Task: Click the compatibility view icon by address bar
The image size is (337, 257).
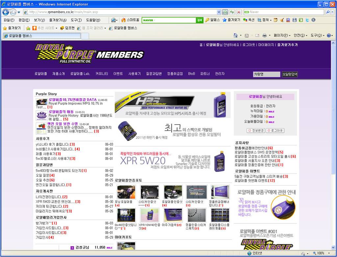Action: (225, 12)
